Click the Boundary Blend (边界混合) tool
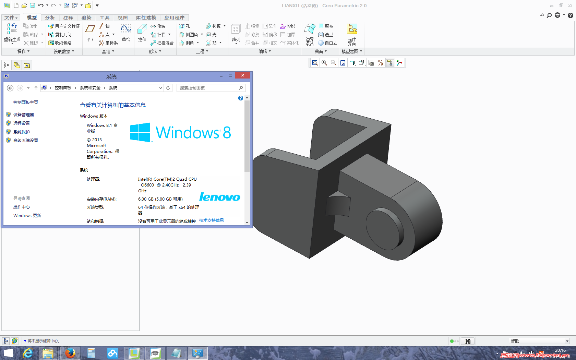This screenshot has height=360, width=576. click(x=310, y=34)
